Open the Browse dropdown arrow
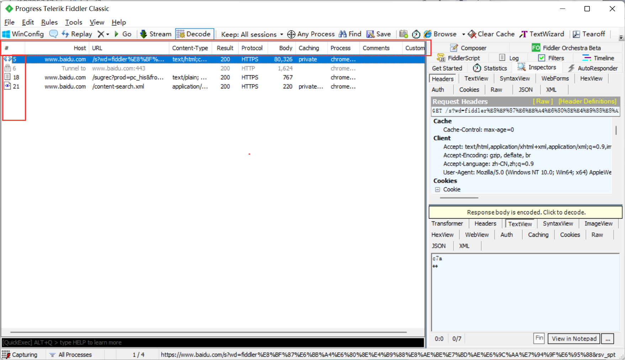 (x=464, y=34)
